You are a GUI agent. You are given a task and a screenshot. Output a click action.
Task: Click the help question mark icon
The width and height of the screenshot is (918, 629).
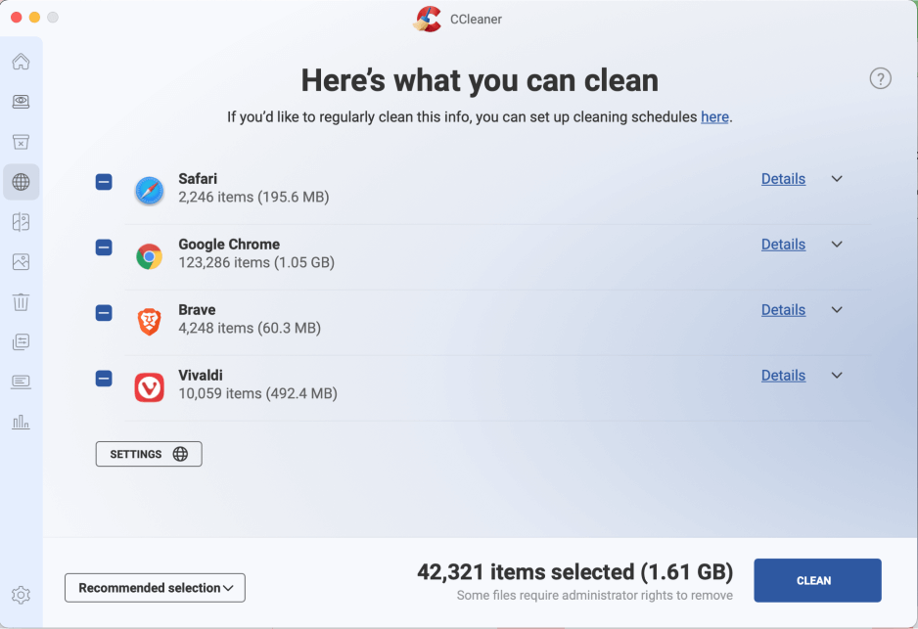click(880, 78)
